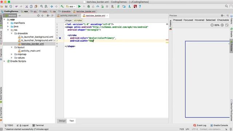Open the SDK Manager download icon

[x=130, y=7]
